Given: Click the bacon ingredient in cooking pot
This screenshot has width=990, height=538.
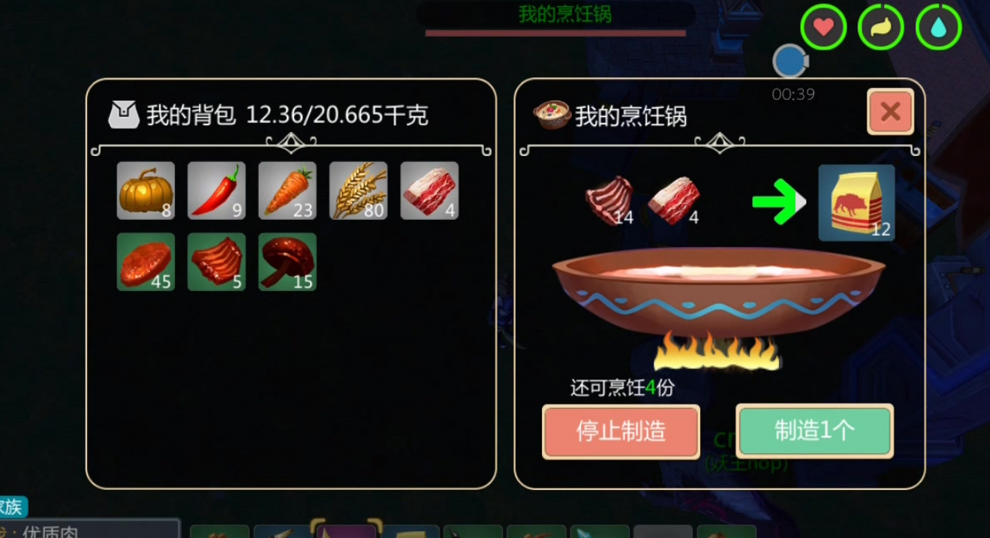Looking at the screenshot, I should (673, 200).
